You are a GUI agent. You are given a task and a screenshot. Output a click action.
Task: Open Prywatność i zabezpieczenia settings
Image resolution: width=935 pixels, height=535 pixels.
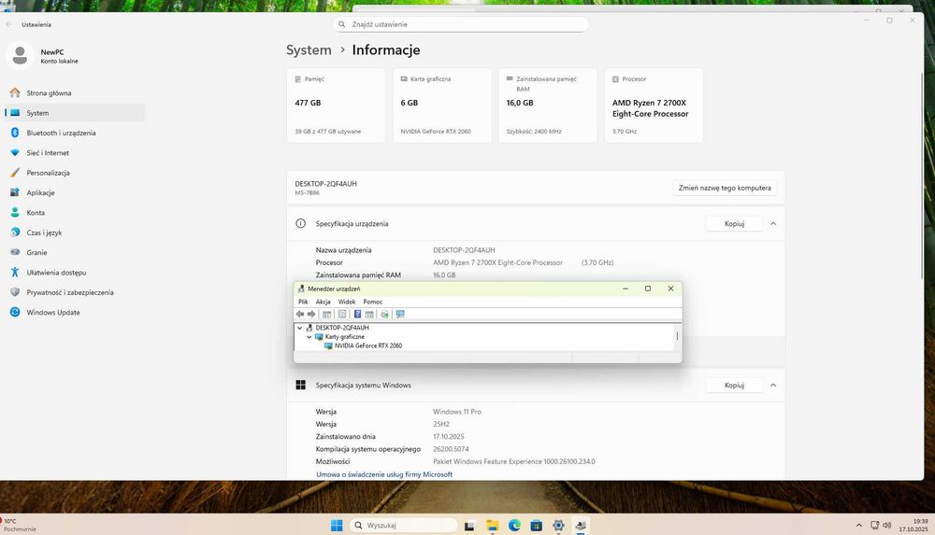[75, 292]
